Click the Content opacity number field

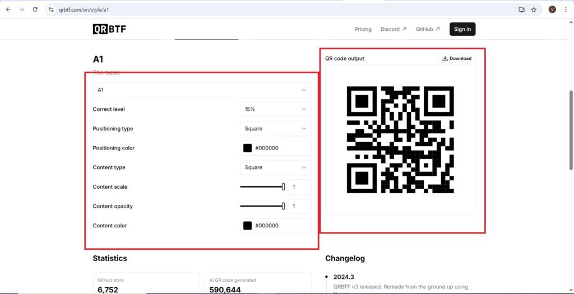(x=300, y=206)
